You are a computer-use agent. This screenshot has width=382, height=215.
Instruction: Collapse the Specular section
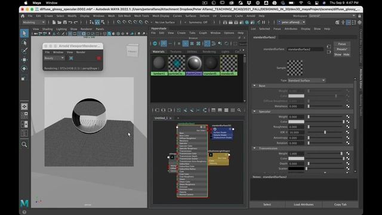(255, 112)
